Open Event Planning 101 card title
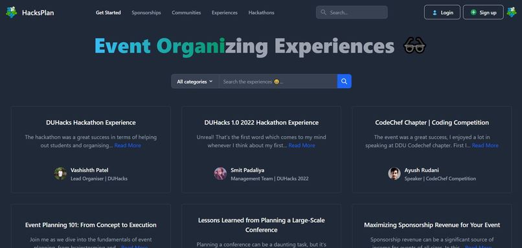 tap(91, 225)
